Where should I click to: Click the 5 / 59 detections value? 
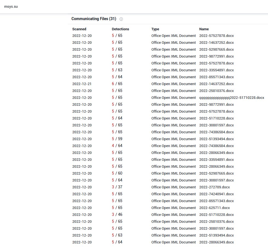(x=117, y=139)
